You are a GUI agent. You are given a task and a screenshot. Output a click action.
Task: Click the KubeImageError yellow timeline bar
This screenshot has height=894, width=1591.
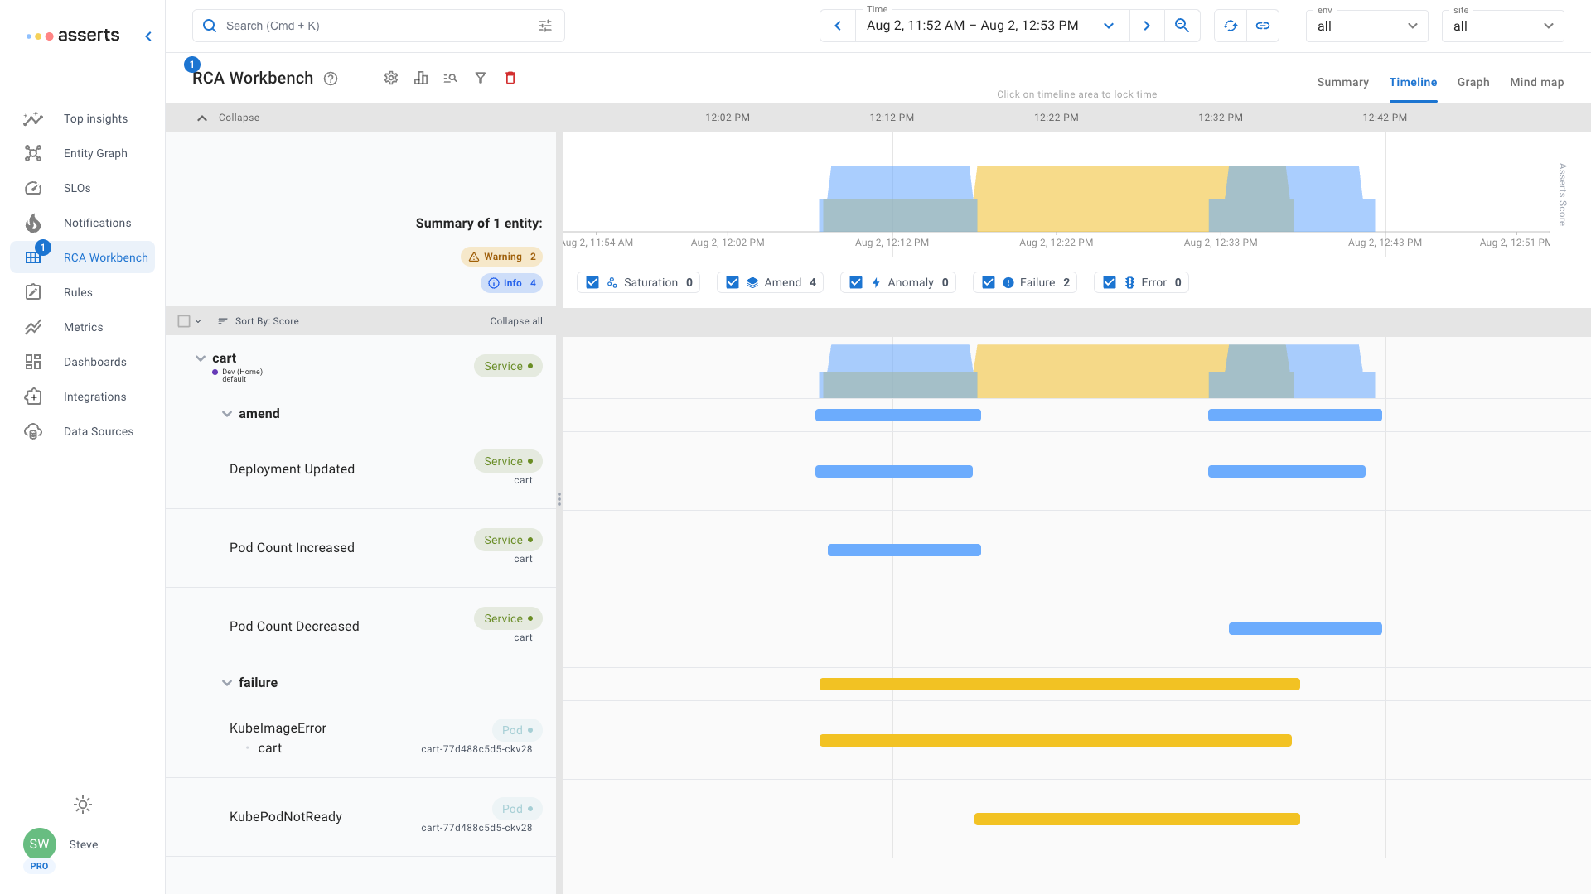pyautogui.click(x=1055, y=741)
